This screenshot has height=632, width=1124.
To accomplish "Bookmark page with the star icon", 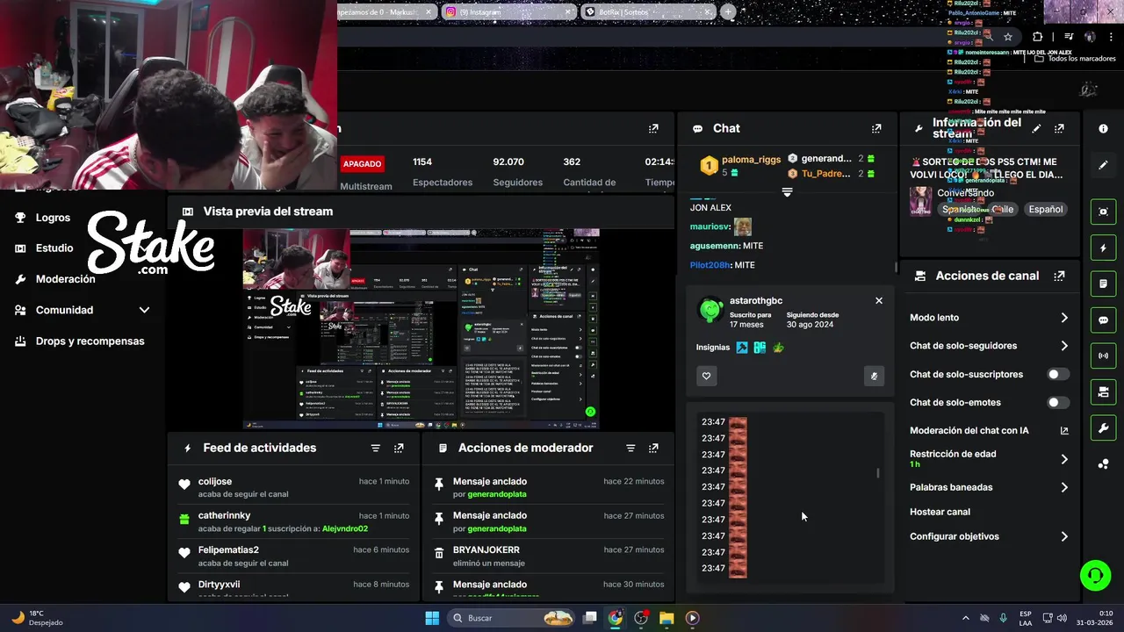I will pyautogui.click(x=1008, y=37).
